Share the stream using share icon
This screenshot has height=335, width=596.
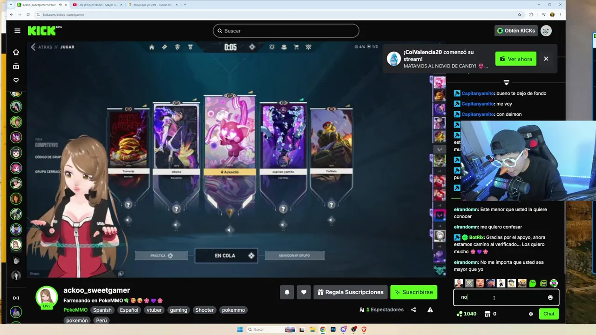tap(413, 309)
